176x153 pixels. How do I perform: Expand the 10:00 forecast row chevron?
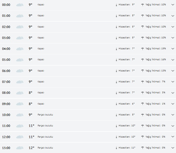[x=173, y=115]
